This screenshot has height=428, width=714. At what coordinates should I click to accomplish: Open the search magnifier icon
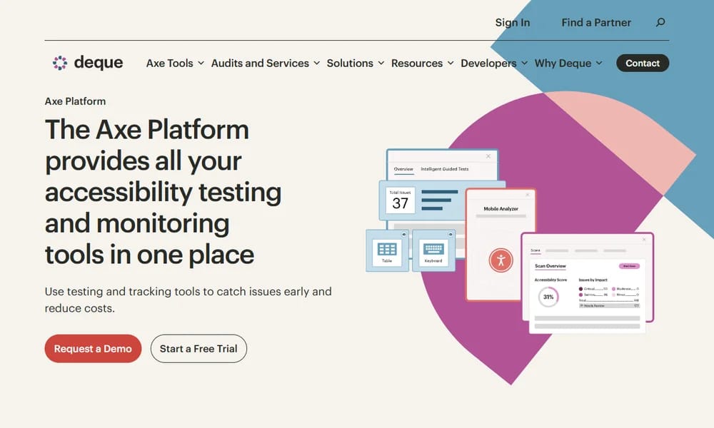point(660,22)
